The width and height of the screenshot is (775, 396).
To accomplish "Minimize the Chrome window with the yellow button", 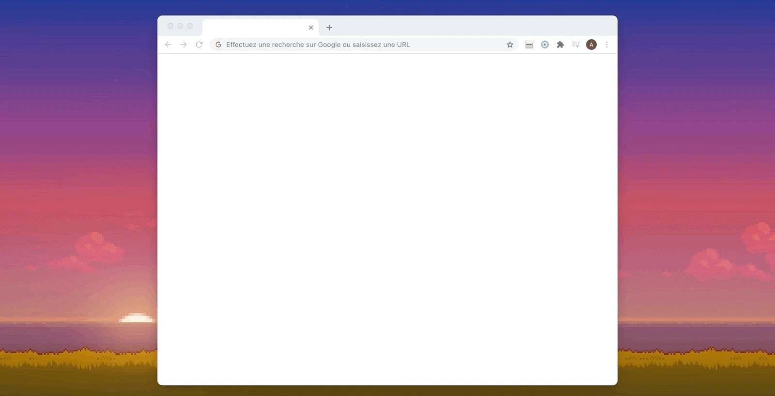I will (x=180, y=26).
